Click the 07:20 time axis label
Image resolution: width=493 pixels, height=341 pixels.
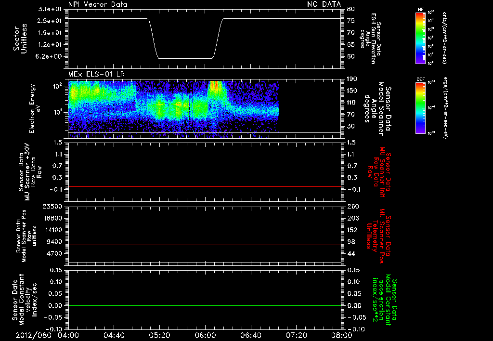point(296,335)
